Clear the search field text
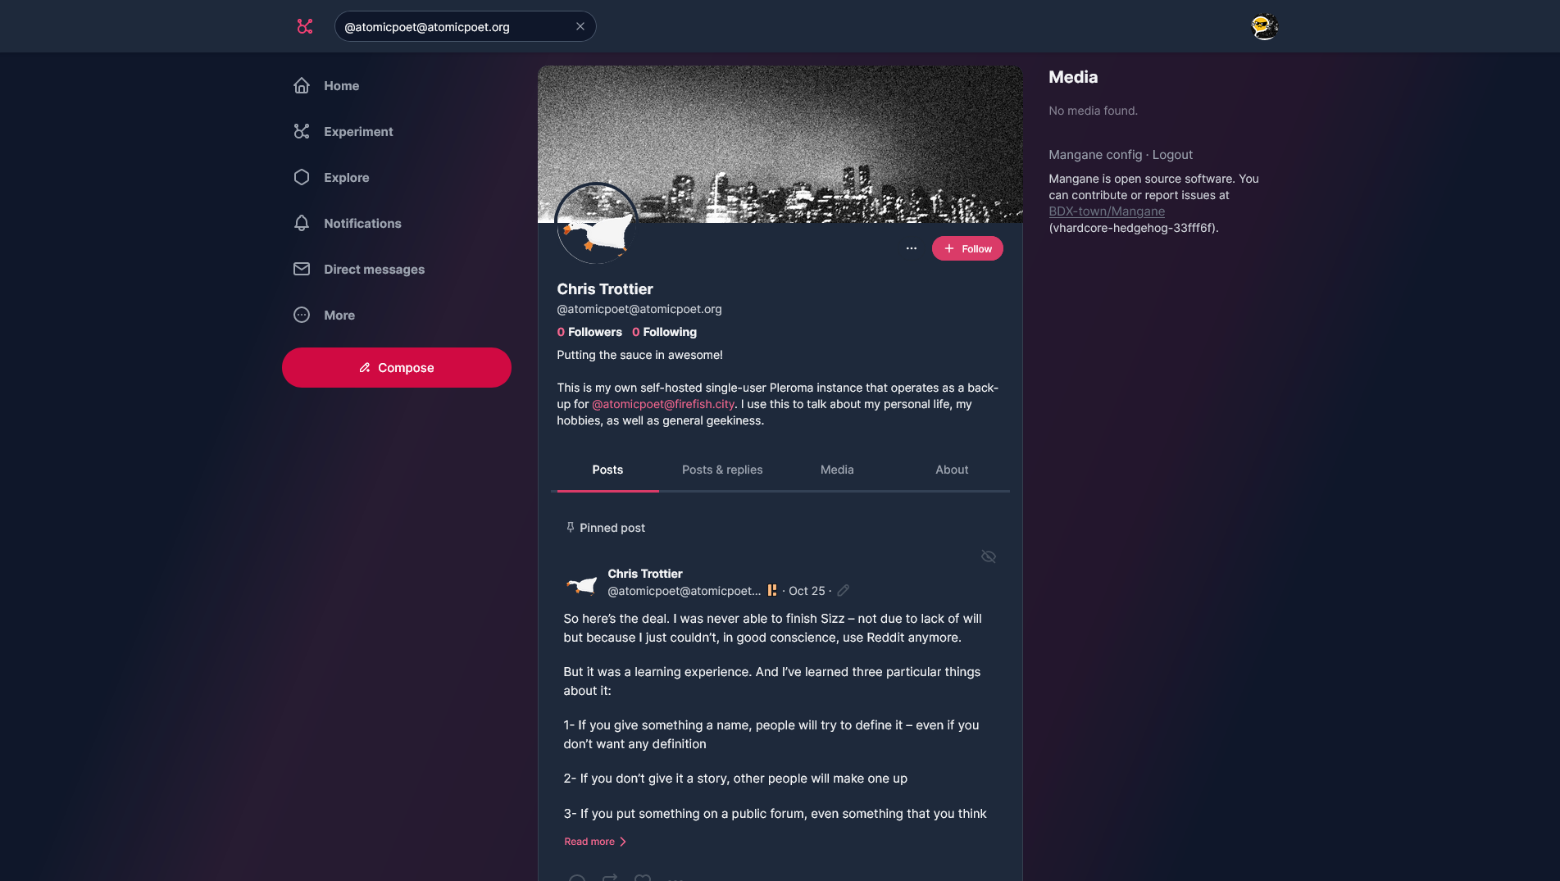Viewport: 1560px width, 881px height. pyautogui.click(x=580, y=26)
